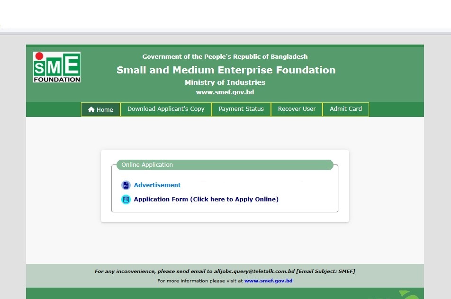Go to the Admit Card menu item
Image resolution: width=451 pixels, height=299 pixels.
(346, 109)
